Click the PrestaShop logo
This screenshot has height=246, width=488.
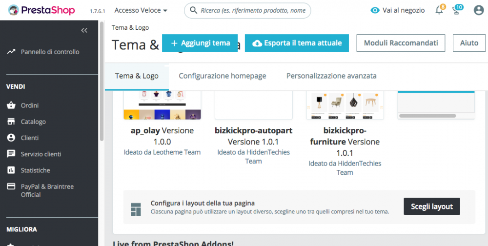click(41, 10)
